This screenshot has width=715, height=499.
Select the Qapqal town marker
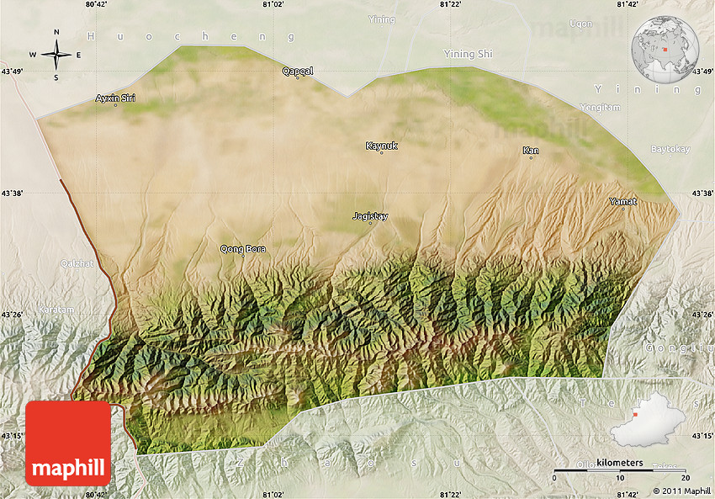click(x=297, y=77)
